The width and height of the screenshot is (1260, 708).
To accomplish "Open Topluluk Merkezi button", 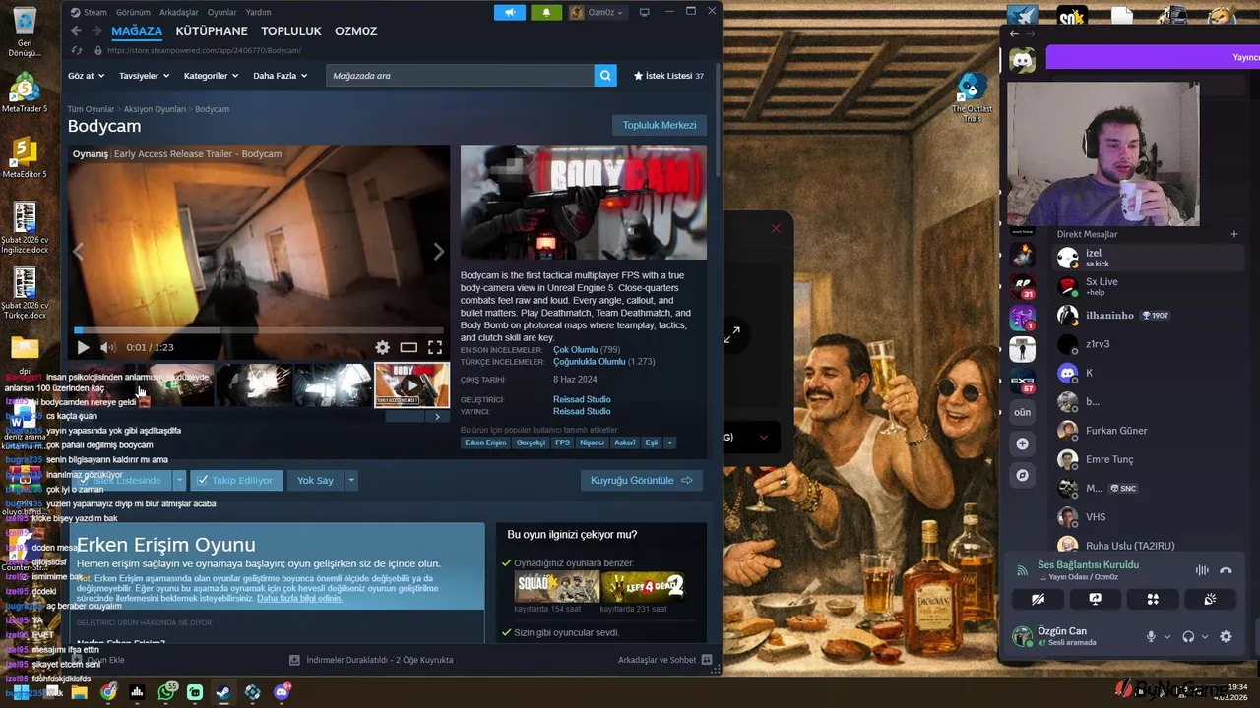I will point(660,125).
